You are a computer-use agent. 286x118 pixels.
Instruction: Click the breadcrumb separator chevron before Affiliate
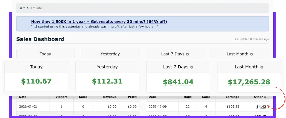[28, 8]
